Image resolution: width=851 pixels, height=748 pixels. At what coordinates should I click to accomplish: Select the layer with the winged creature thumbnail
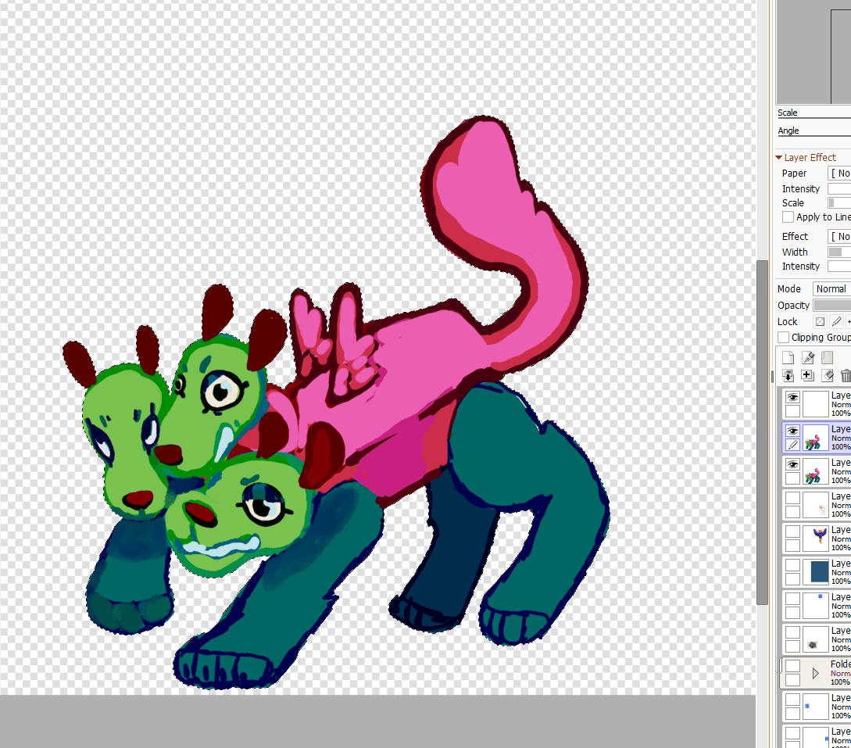pyautogui.click(x=819, y=538)
